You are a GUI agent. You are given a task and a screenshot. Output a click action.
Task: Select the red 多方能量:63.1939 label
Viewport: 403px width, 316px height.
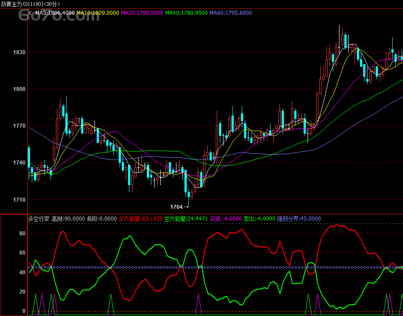tap(141, 219)
